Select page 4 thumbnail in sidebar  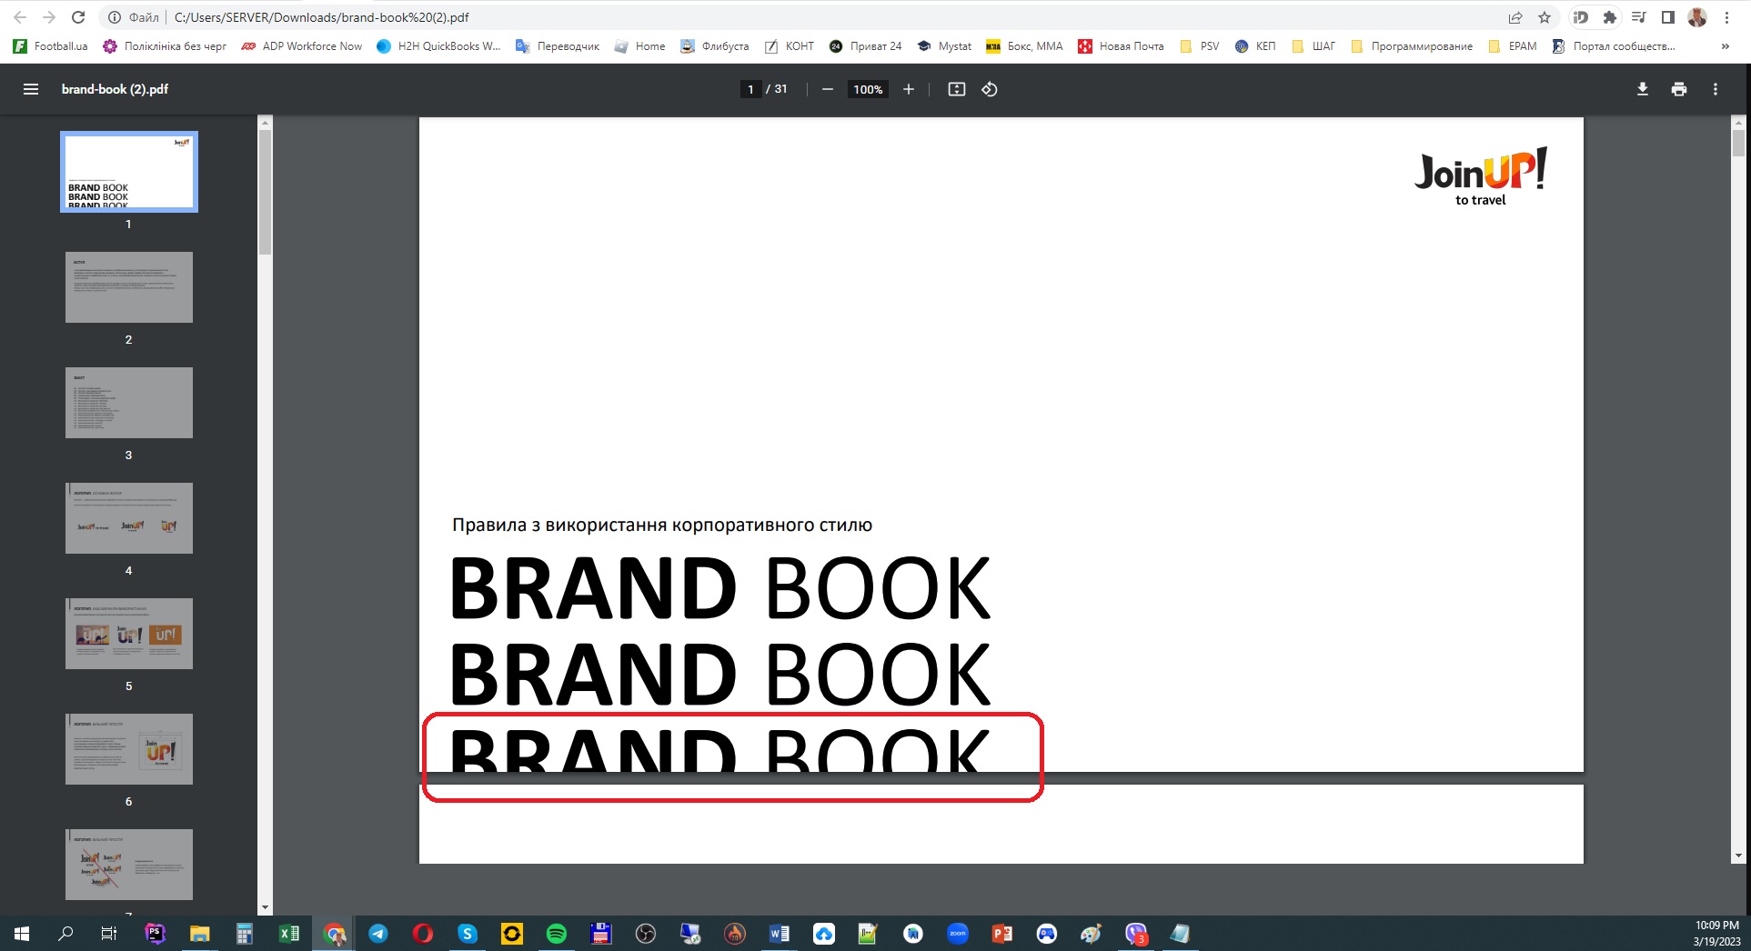click(128, 518)
